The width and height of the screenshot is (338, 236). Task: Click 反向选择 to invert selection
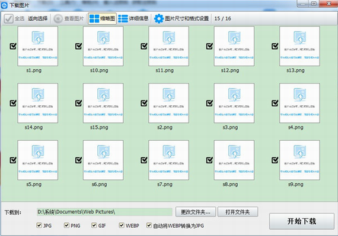37,19
